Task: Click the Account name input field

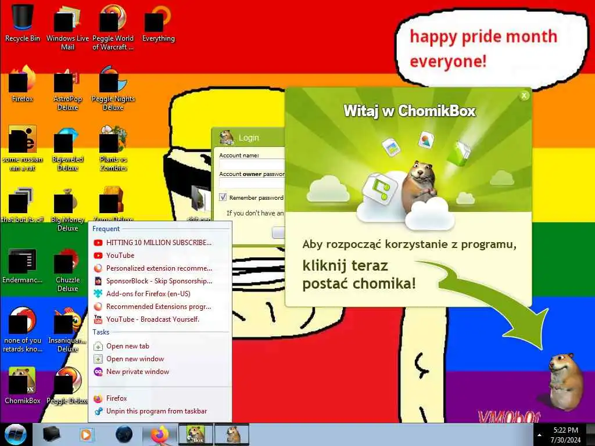Action: click(x=252, y=164)
